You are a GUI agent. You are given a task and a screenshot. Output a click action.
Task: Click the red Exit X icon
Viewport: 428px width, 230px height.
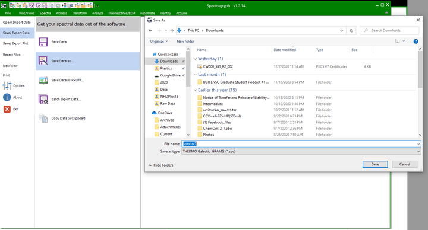click(x=7, y=109)
